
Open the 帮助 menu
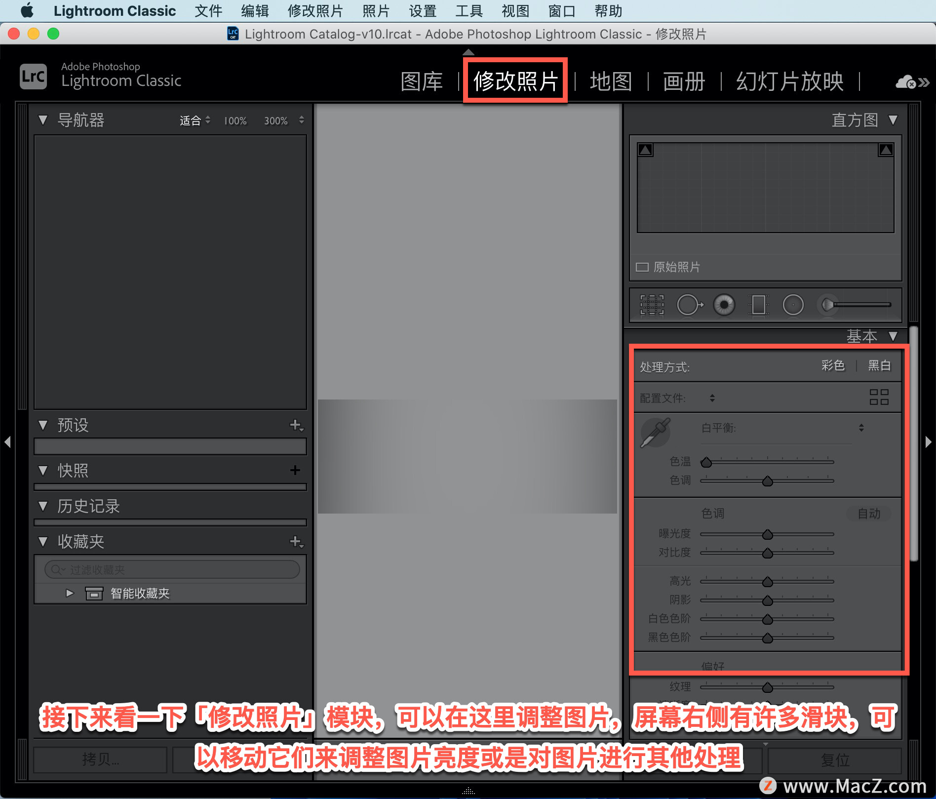(x=608, y=10)
